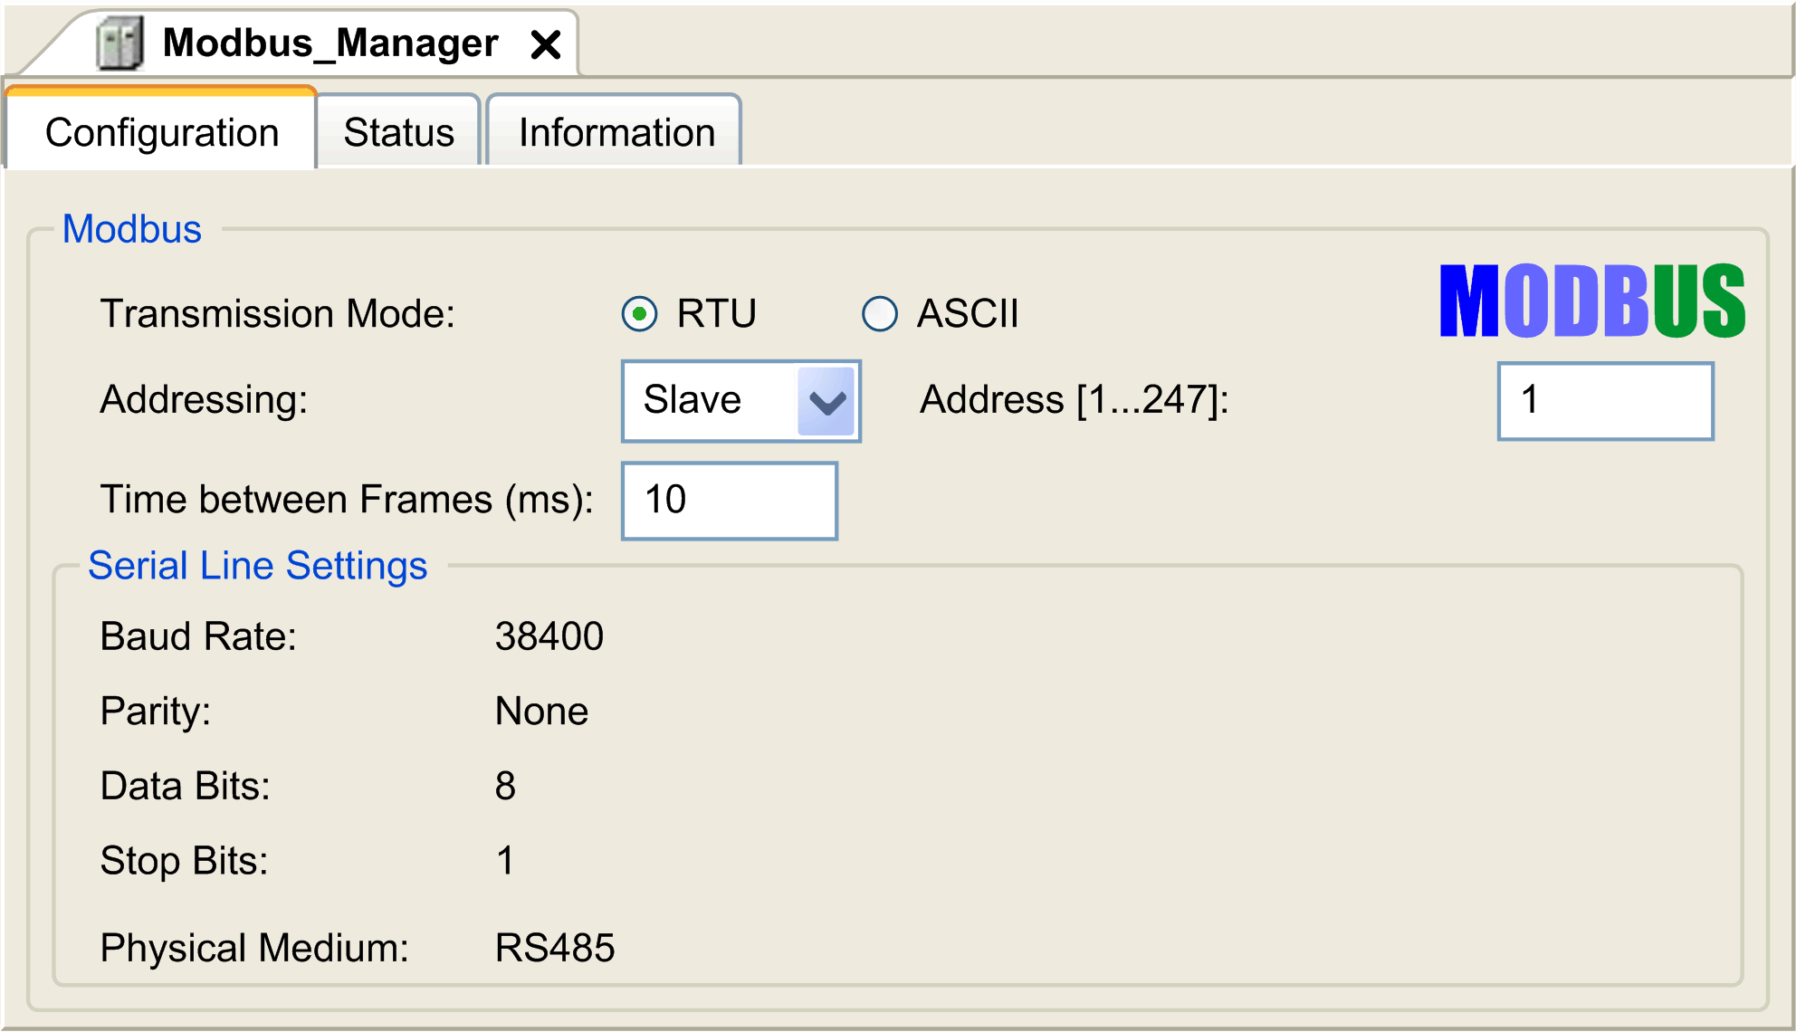Open the Information tab
The height and width of the screenshot is (1032, 1796).
(615, 132)
